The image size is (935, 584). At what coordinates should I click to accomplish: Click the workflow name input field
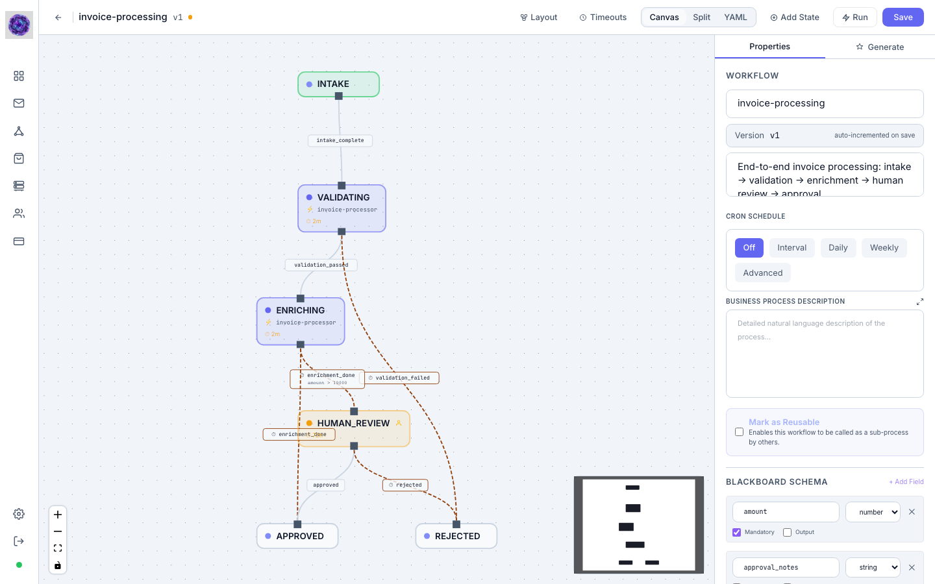coord(825,104)
